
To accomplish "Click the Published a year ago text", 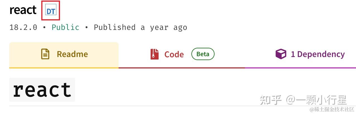I will coord(140,27).
